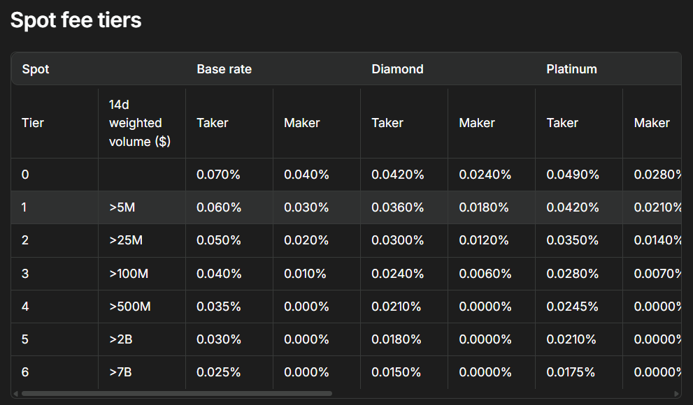Click the Platinum column group header
This screenshot has height=405, width=693.
point(571,69)
